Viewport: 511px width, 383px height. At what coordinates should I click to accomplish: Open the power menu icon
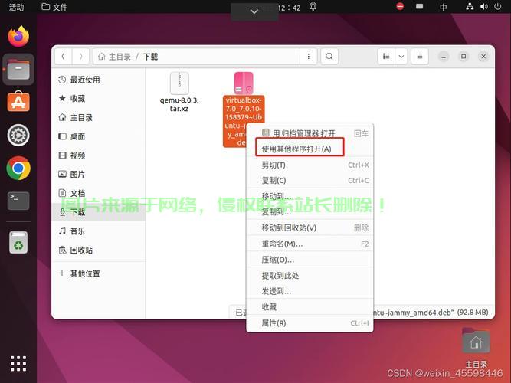498,7
